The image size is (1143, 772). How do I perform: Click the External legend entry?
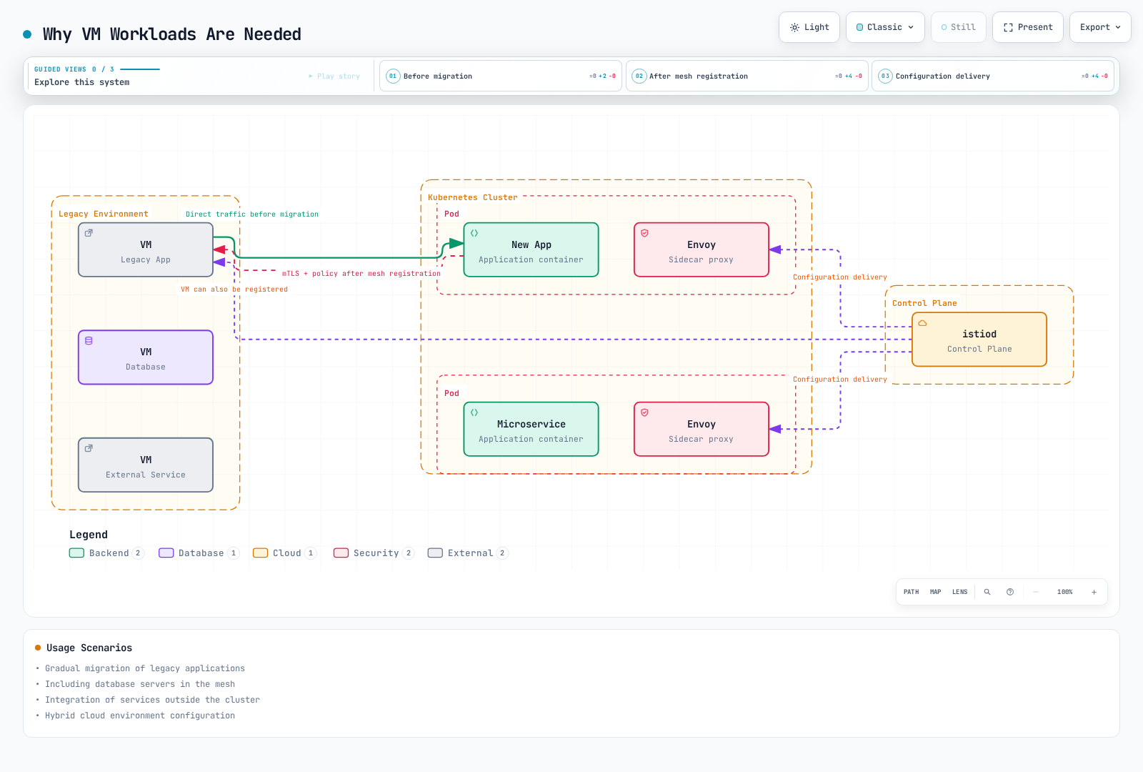(468, 553)
